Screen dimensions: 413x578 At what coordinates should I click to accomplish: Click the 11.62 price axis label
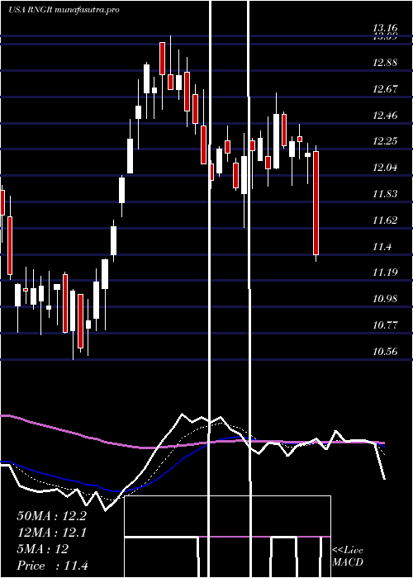pos(385,220)
